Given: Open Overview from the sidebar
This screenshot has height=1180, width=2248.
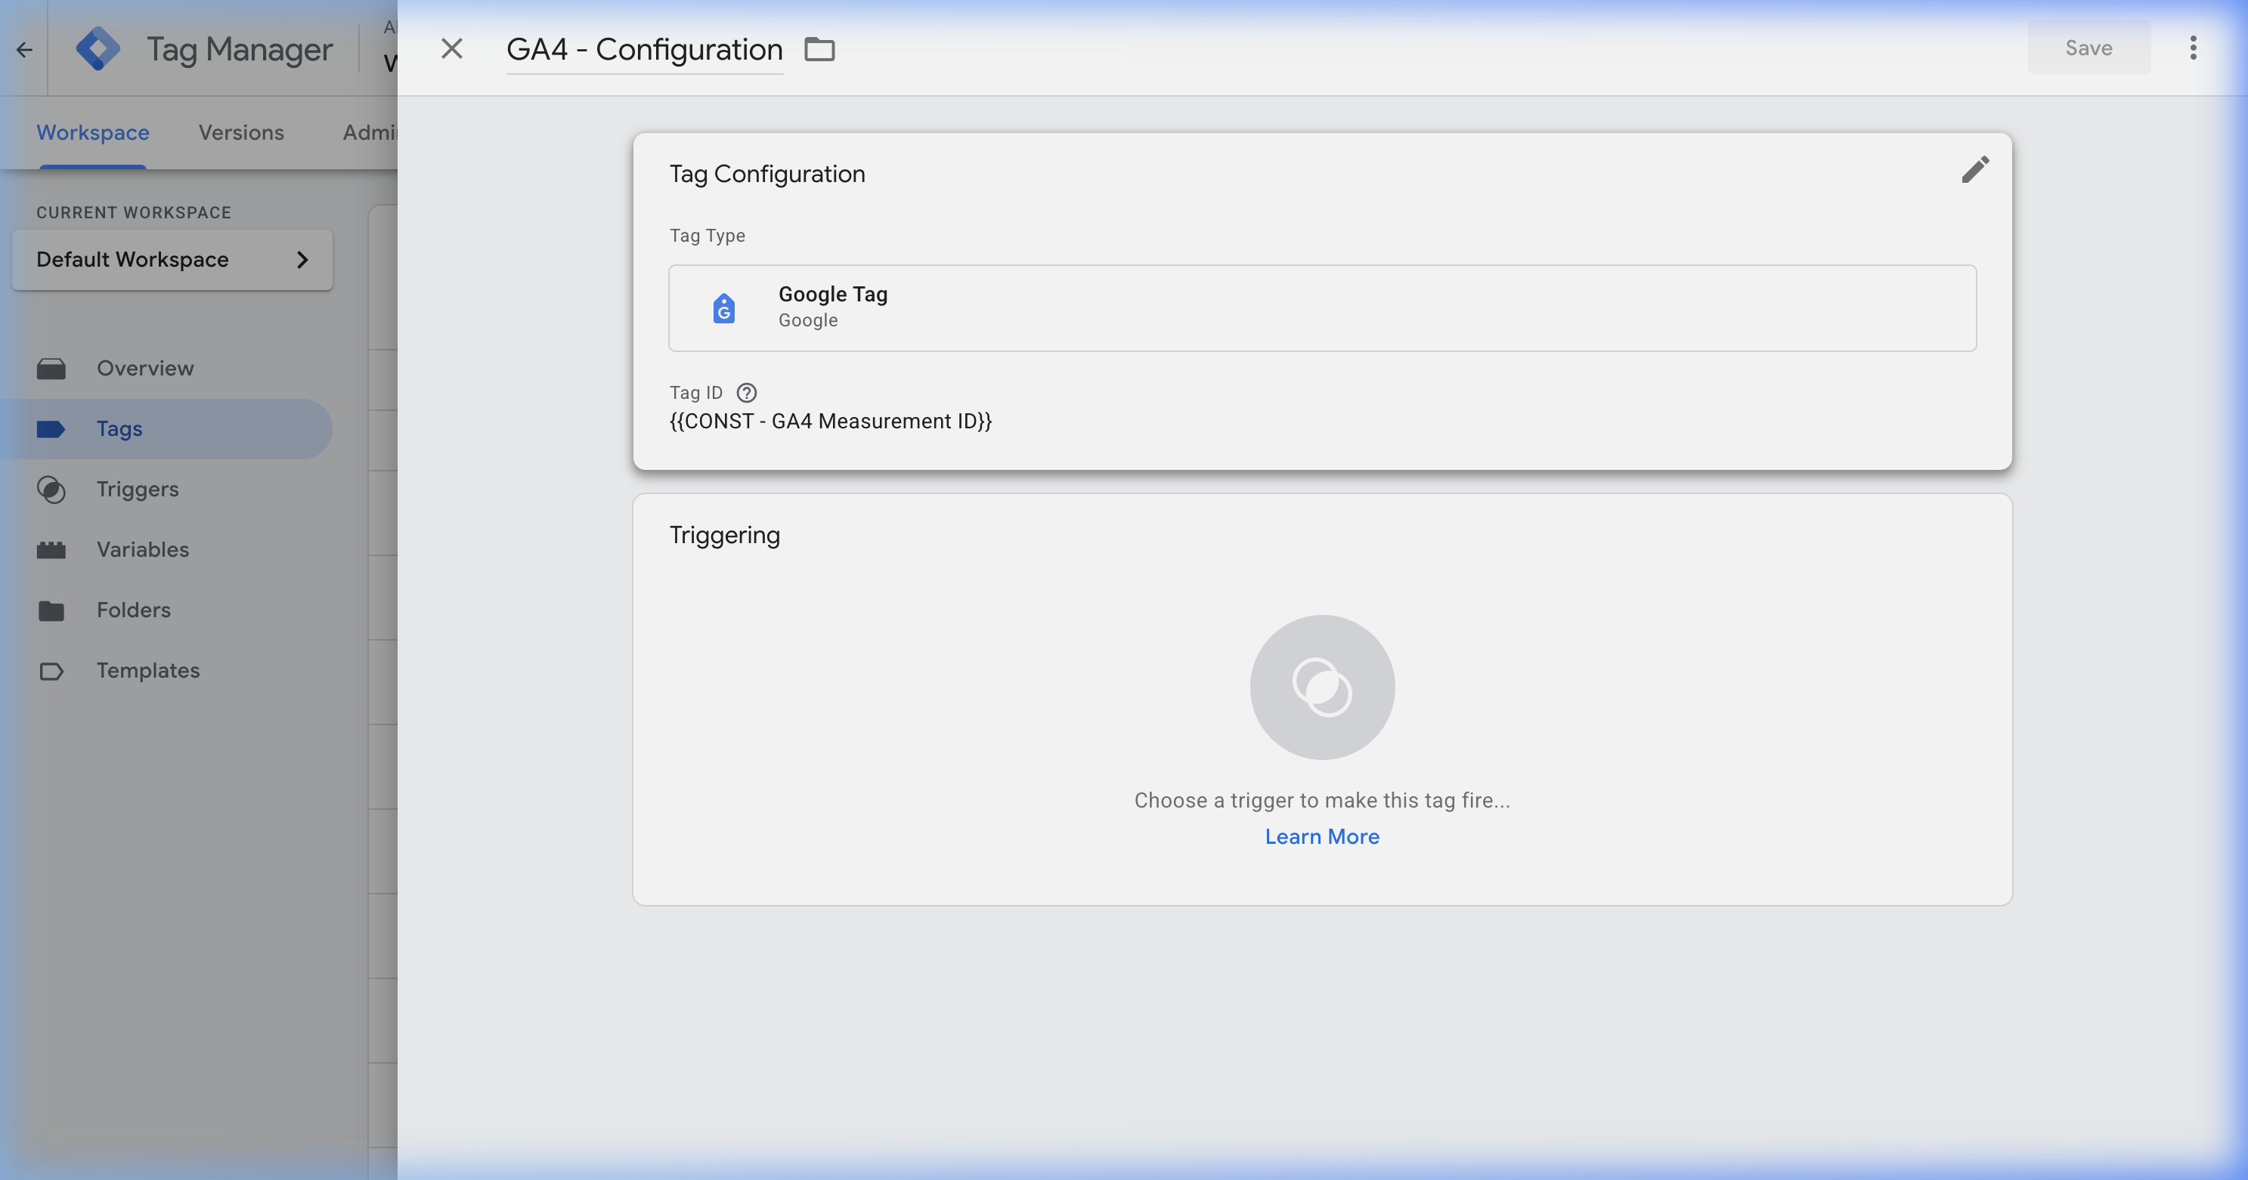Looking at the screenshot, I should [145, 367].
